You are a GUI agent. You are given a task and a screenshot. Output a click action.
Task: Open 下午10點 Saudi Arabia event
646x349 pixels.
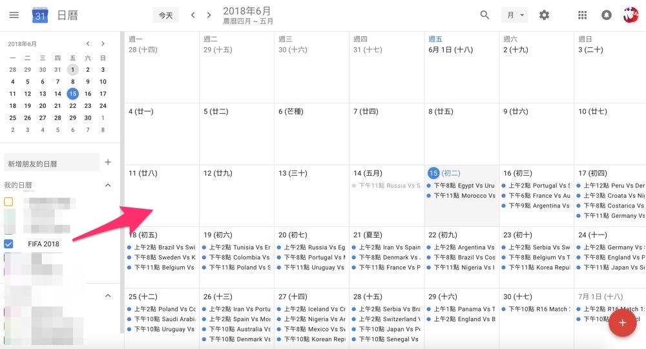tap(161, 319)
